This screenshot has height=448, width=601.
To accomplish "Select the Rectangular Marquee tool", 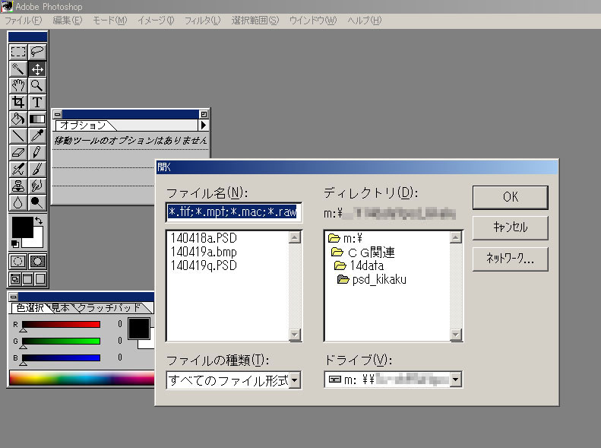I will [x=18, y=52].
